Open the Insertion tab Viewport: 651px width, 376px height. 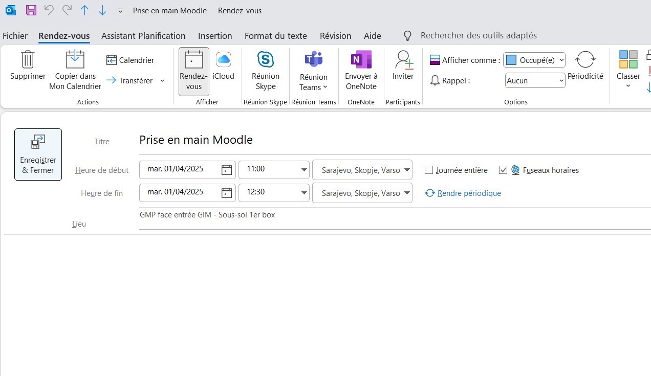click(x=215, y=36)
